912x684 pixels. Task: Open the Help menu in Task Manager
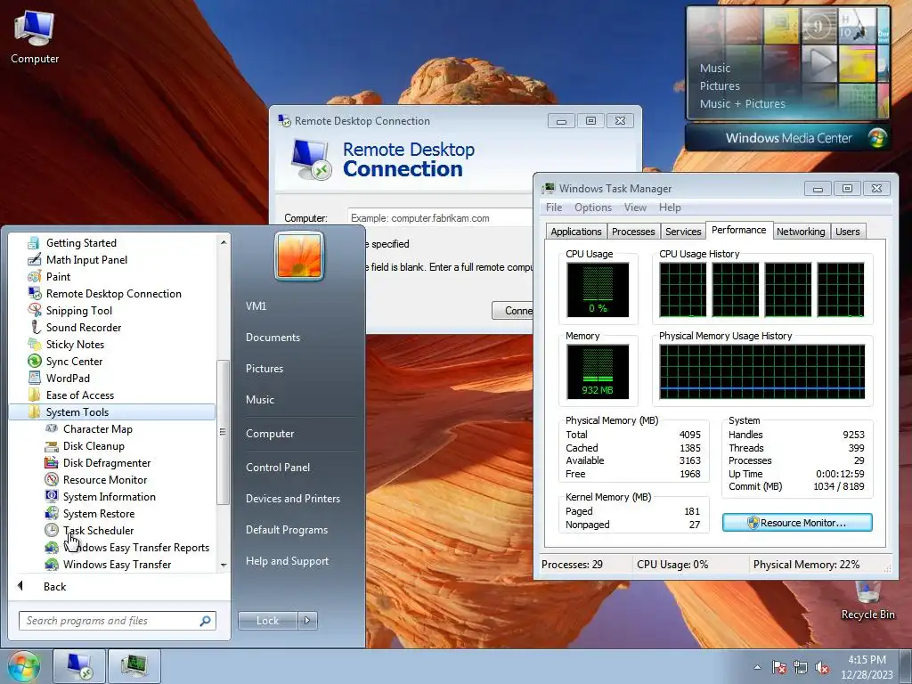(670, 207)
